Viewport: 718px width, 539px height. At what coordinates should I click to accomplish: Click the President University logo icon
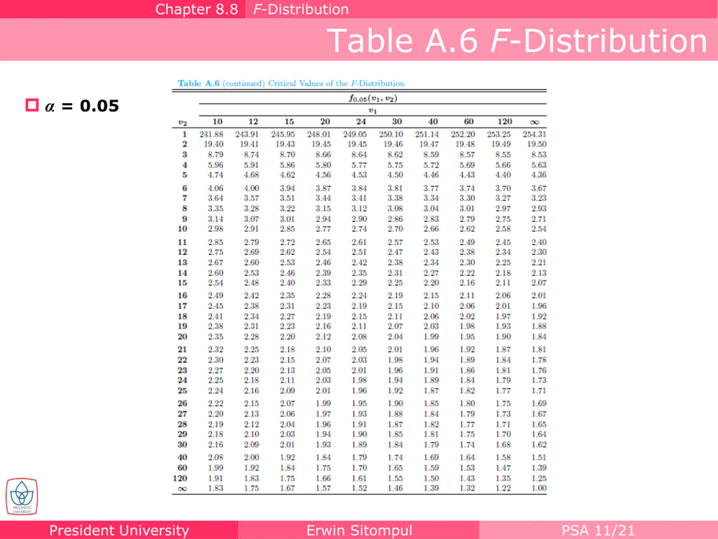22,496
